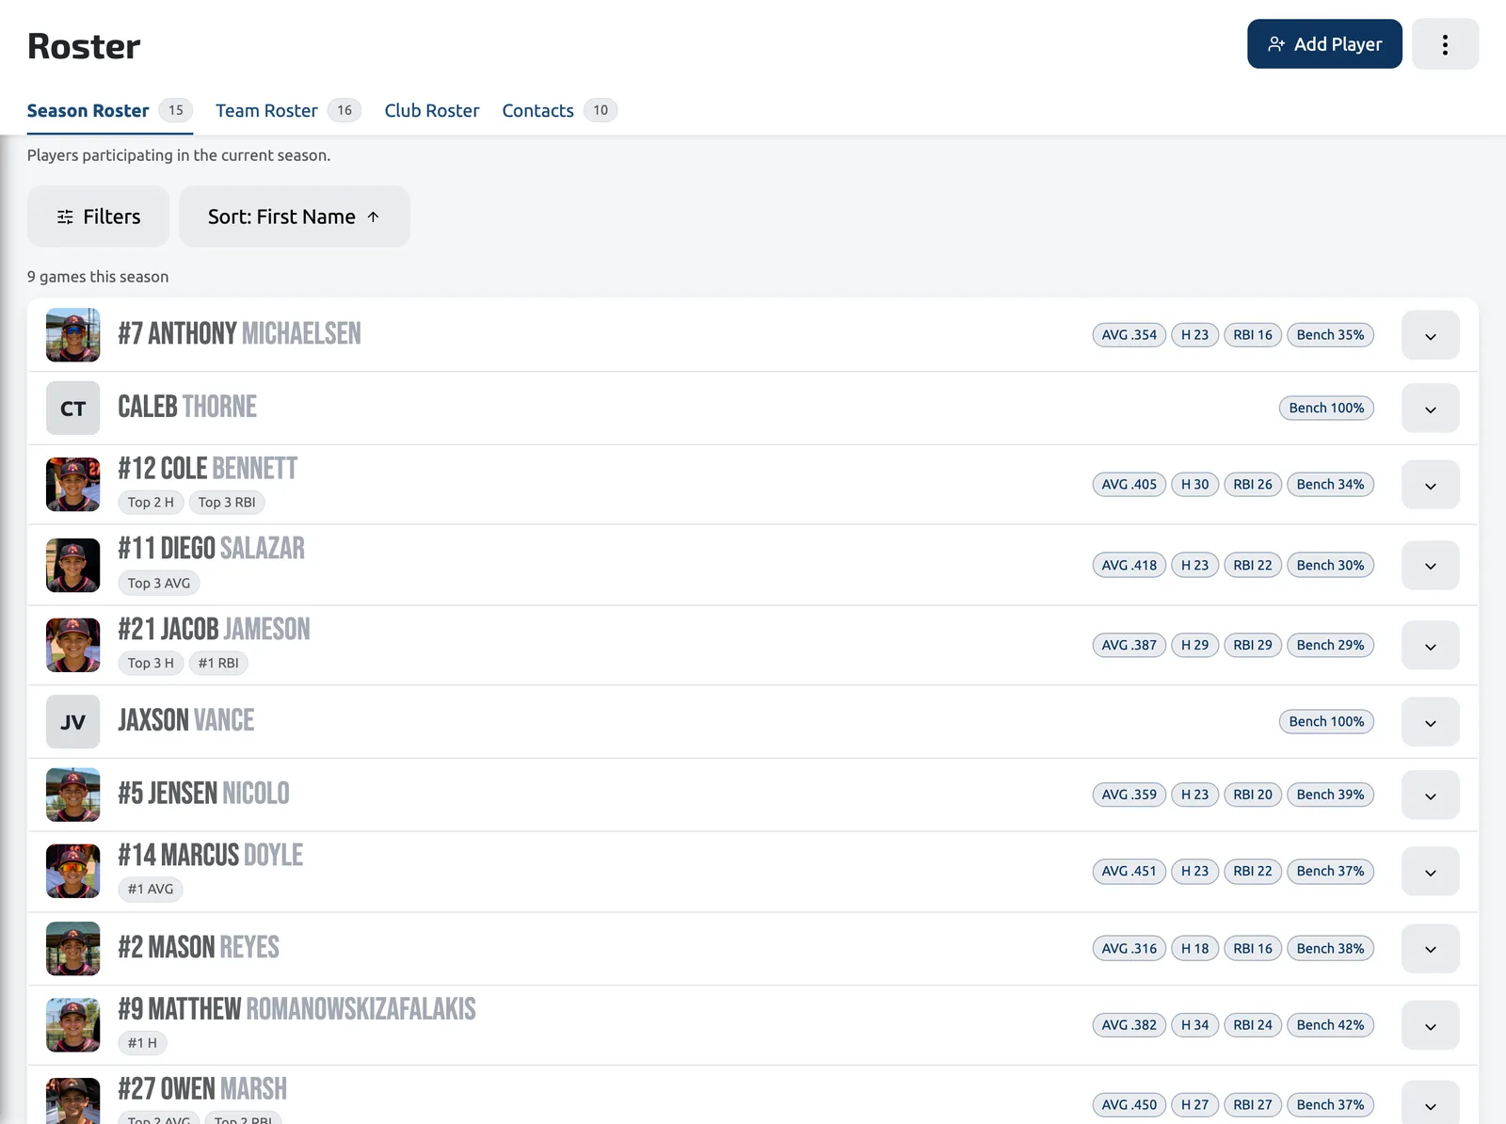Open Cole Bennett's player photo
This screenshot has width=1506, height=1124.
click(x=72, y=485)
